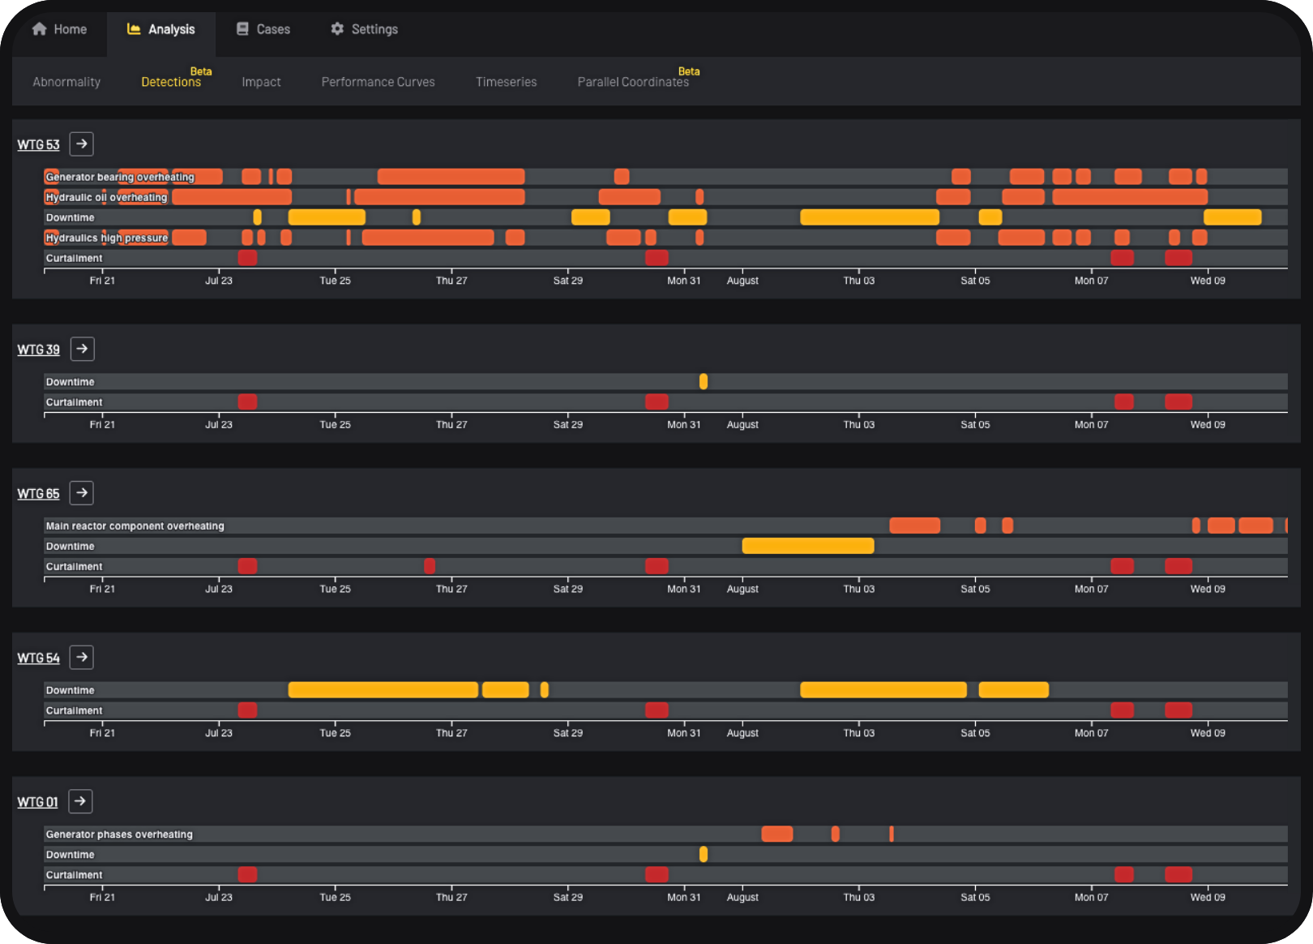
Task: Open the Timeseries tab
Action: pos(506,82)
